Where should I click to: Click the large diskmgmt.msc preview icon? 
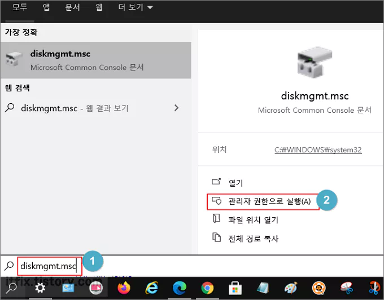click(x=315, y=62)
